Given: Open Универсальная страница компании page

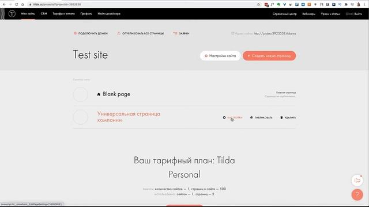Looking at the screenshot, I should pyautogui.click(x=129, y=117).
